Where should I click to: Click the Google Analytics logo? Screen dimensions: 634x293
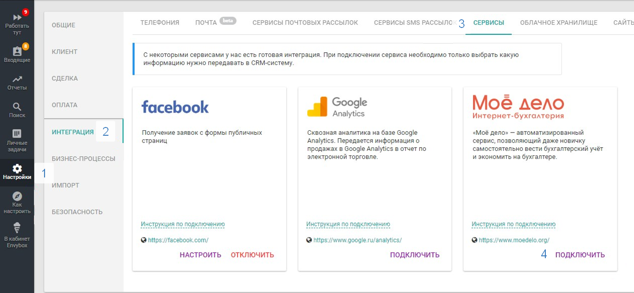(337, 107)
